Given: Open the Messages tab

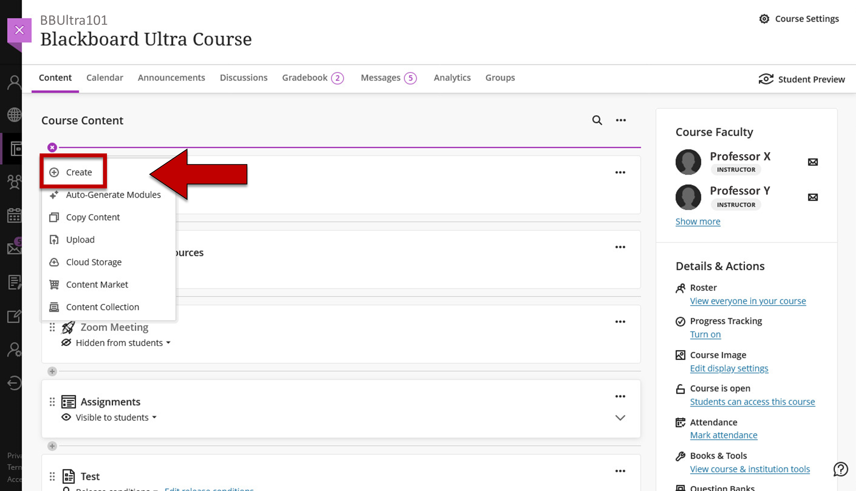Looking at the screenshot, I should coord(389,78).
